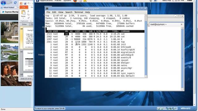This screenshot has height=111, width=198.
Task: Click the X process row PID 1397
Action: click(x=95, y=39)
